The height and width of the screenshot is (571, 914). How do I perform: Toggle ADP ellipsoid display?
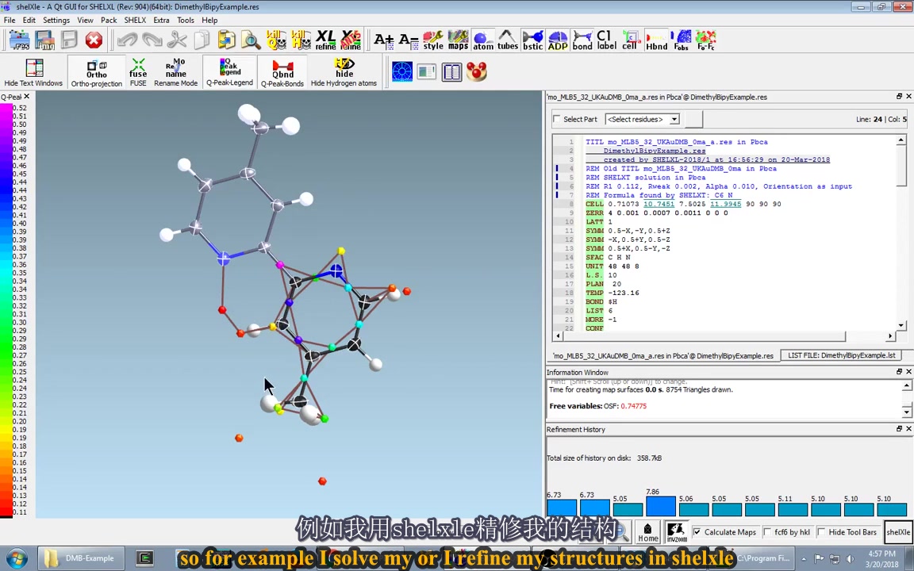point(558,40)
